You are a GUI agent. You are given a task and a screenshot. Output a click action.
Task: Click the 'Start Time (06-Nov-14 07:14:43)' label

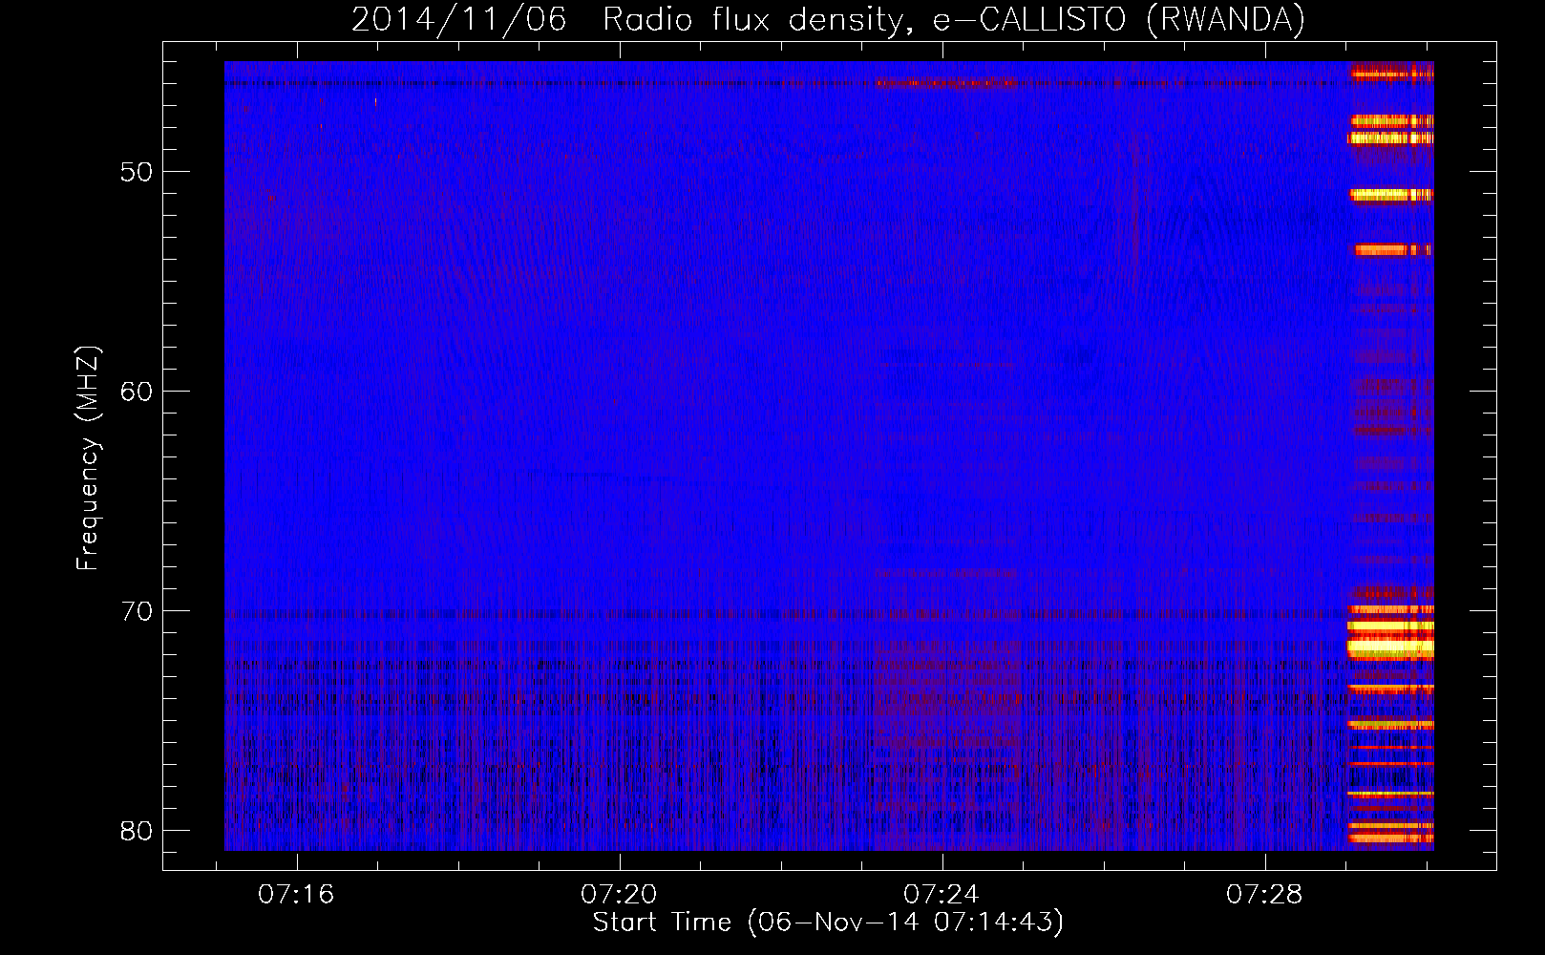coord(828,923)
